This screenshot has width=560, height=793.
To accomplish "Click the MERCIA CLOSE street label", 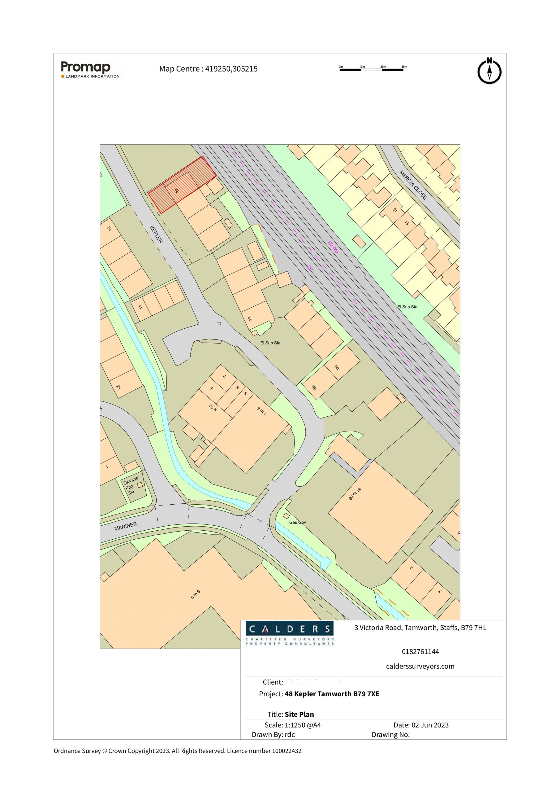I will [413, 185].
